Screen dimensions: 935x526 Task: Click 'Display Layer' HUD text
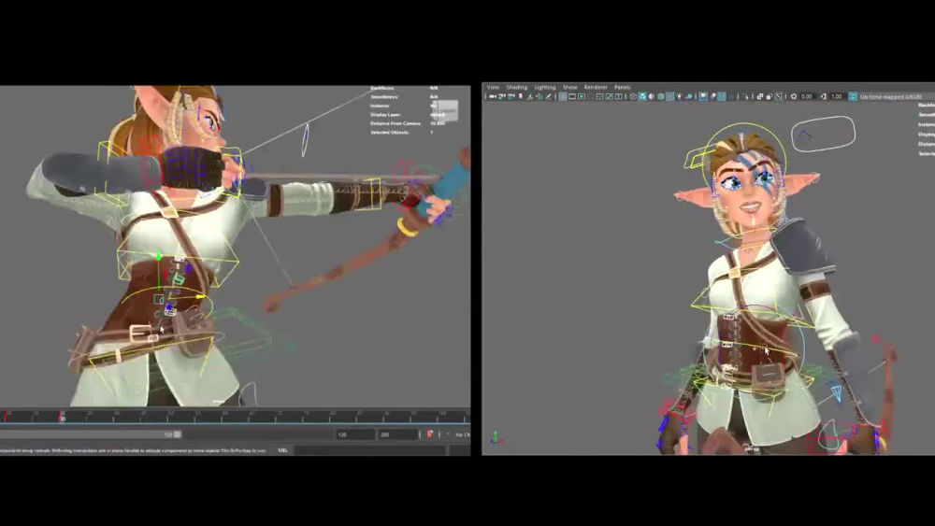pos(385,114)
